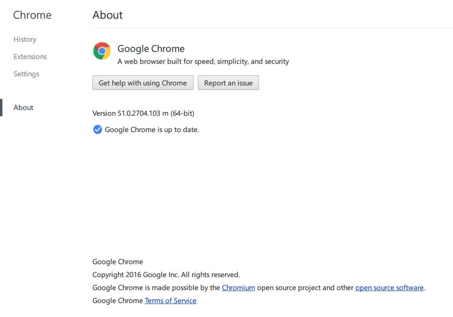The image size is (453, 317).
Task: Click the Report an issue button
Action: coord(228,83)
